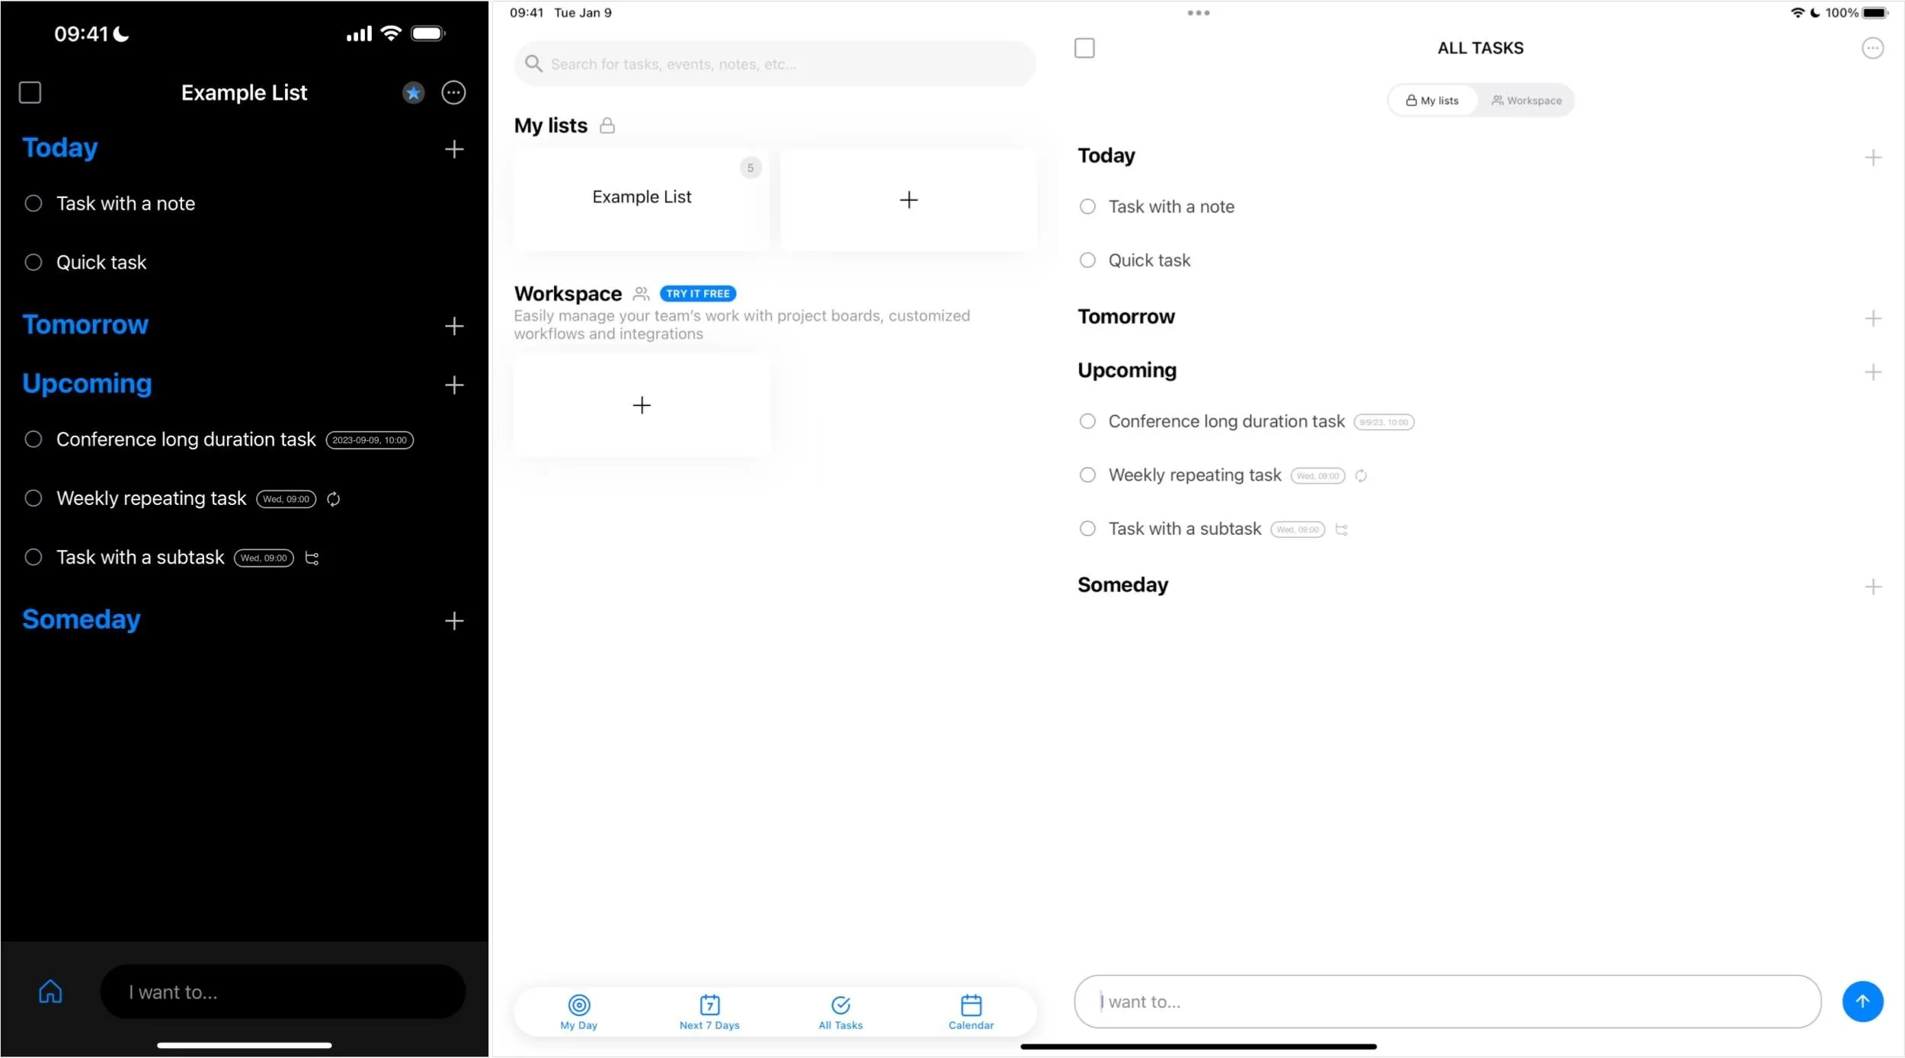This screenshot has width=1905, height=1058.
Task: Complete Quick task in ALL TASKS
Action: pos(1087,261)
